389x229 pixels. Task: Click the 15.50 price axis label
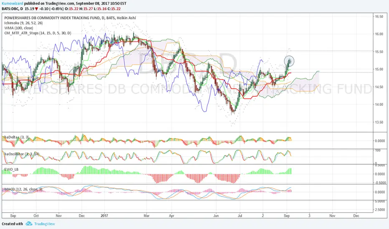(x=379, y=52)
